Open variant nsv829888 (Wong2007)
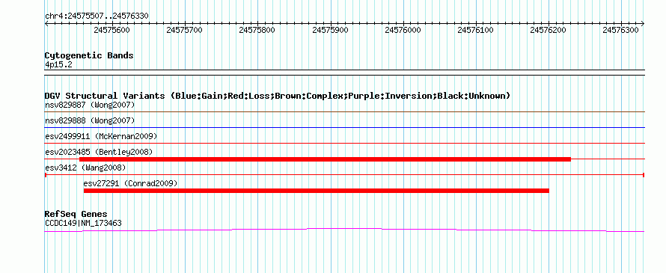 coord(90,120)
